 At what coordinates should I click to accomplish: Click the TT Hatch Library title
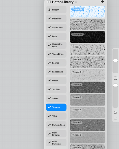60,2
